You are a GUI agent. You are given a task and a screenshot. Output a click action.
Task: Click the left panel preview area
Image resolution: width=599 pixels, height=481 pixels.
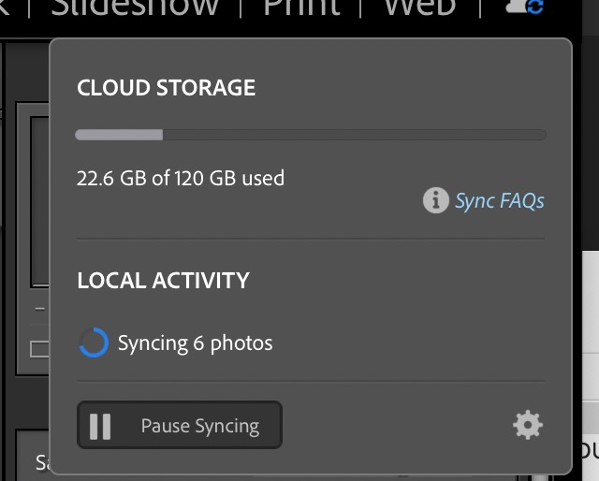pyautogui.click(x=39, y=201)
